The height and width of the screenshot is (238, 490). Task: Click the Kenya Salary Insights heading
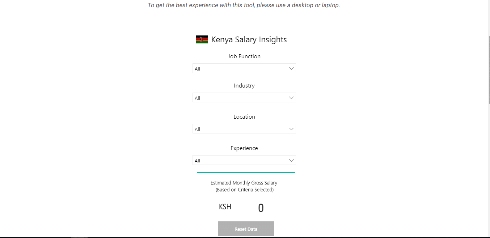(249, 39)
